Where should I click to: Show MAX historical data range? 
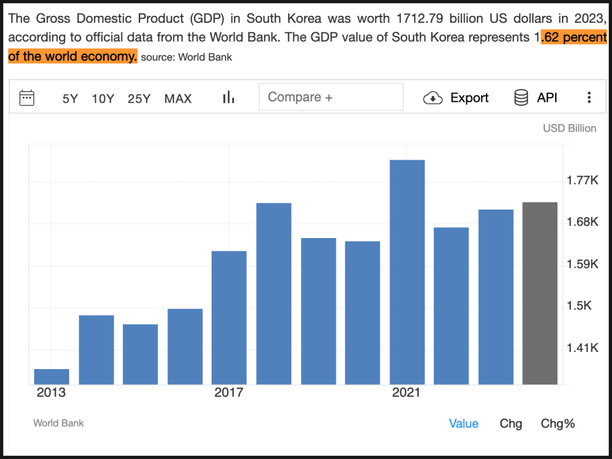coord(178,98)
